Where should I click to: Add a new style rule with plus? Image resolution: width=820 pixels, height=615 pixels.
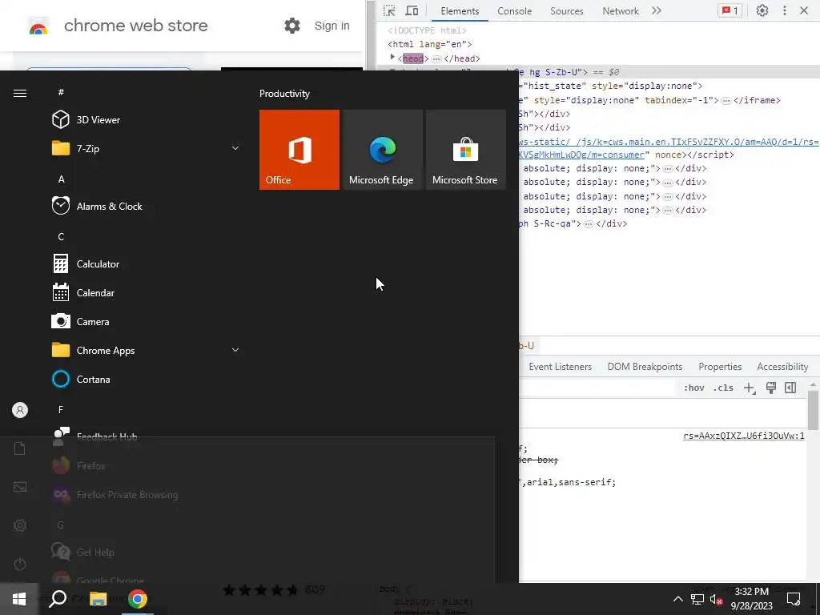point(750,388)
